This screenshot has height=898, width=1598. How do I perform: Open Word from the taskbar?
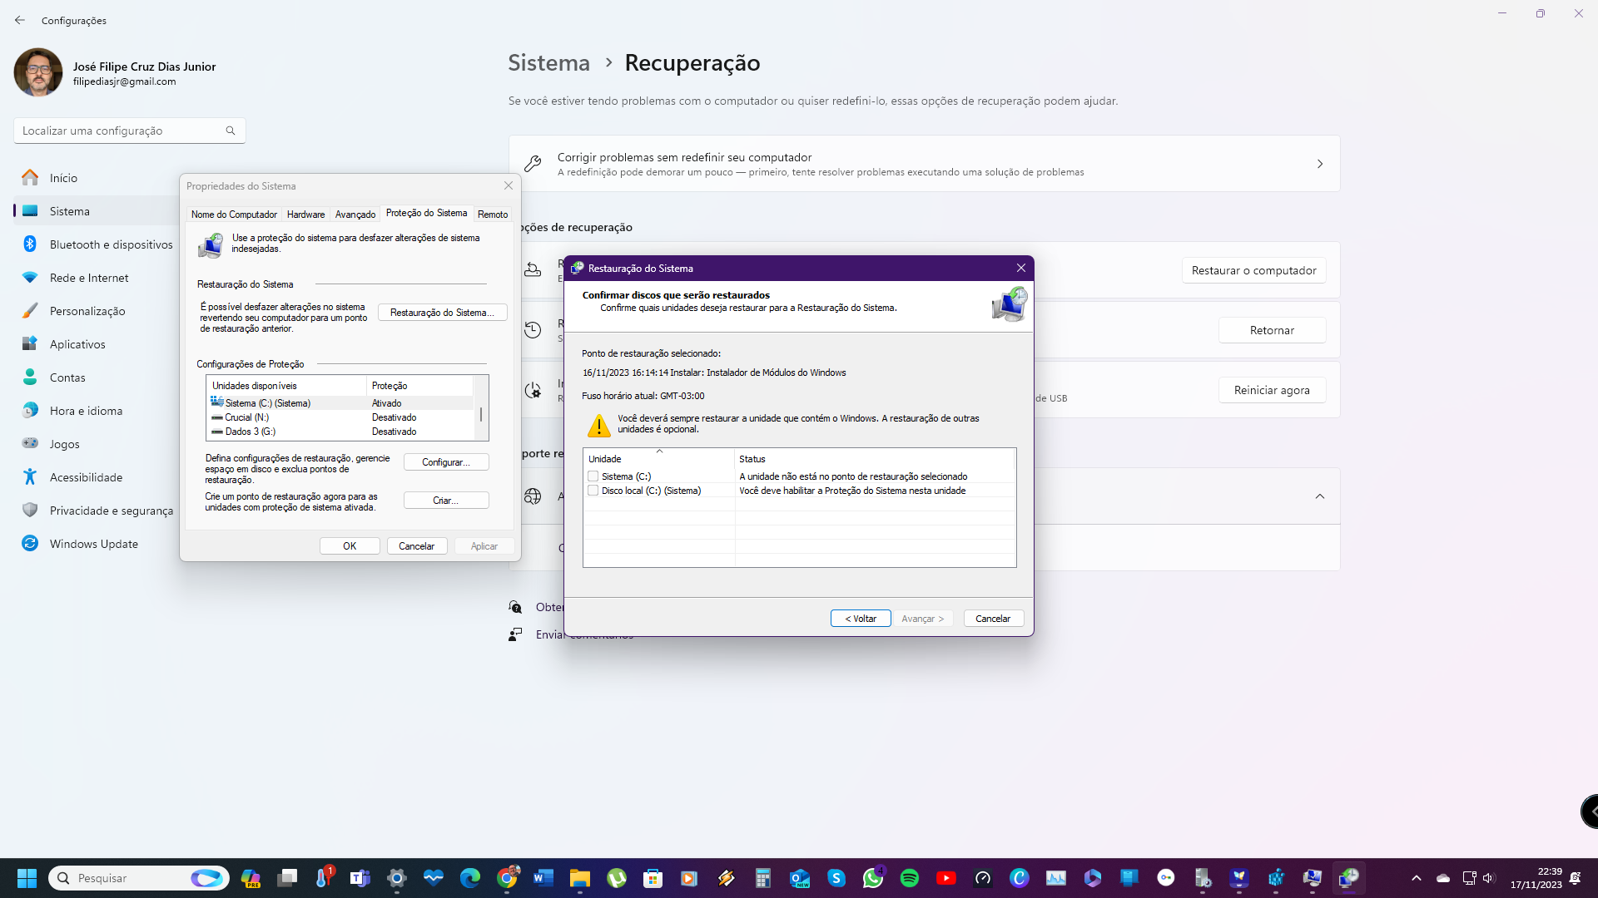coord(543,878)
